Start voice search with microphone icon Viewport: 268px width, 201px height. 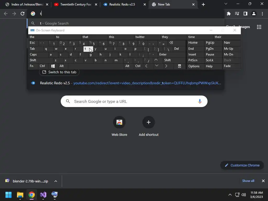coord(199,101)
